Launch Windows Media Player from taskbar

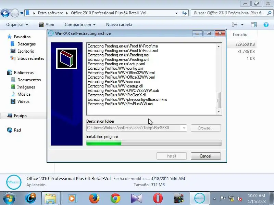coord(72,199)
